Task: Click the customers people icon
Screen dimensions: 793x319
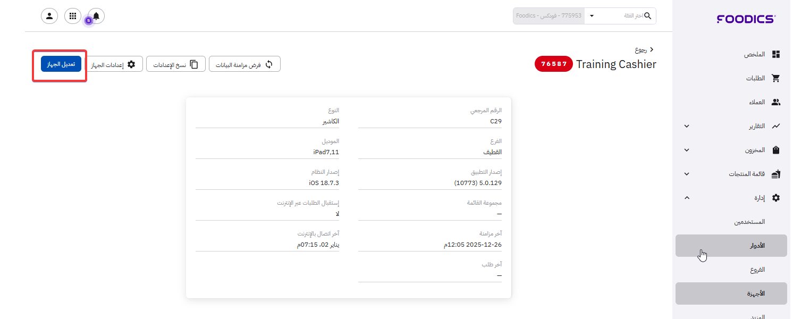Action: pos(775,102)
